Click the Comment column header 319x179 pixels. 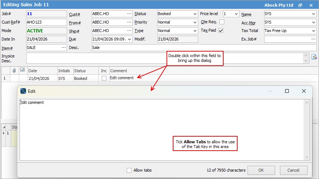213,71
